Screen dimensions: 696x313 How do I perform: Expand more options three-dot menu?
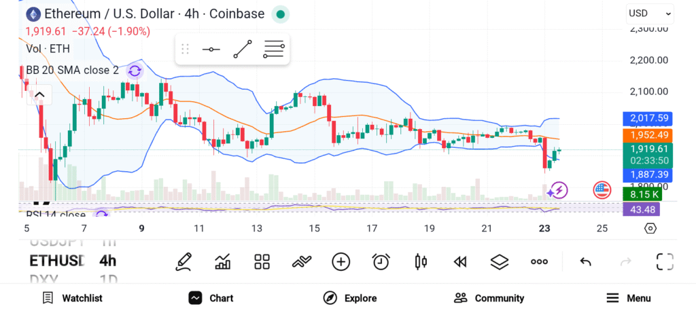tap(539, 261)
